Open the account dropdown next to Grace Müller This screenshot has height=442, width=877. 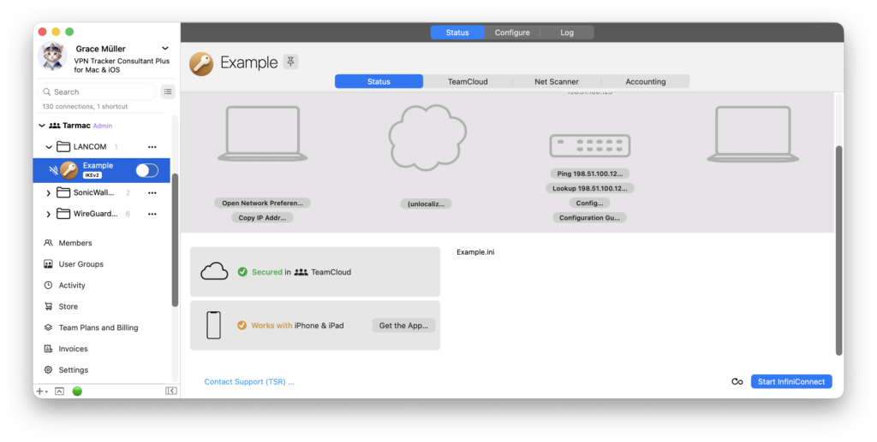(x=165, y=49)
